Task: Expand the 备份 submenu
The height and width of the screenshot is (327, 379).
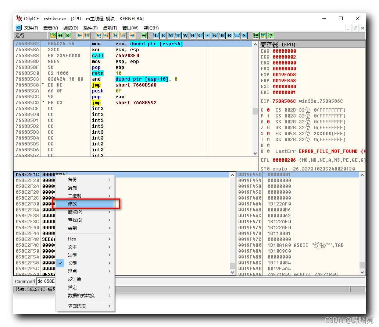Action: point(85,180)
